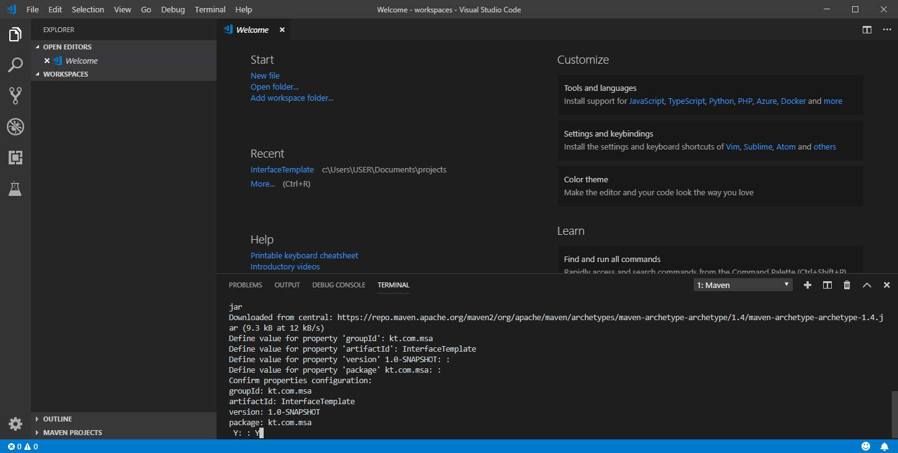Click the Docker support link
The width and height of the screenshot is (898, 453).
click(793, 101)
